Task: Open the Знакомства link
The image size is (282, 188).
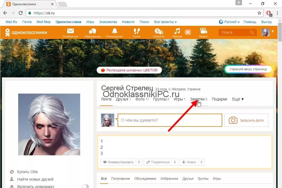Action: 108,22
